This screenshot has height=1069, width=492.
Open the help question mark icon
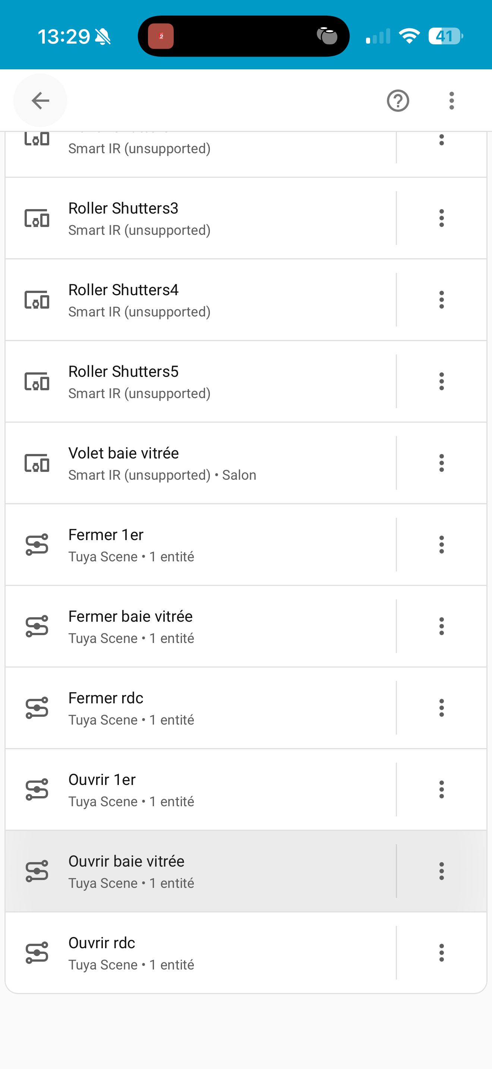point(398,100)
